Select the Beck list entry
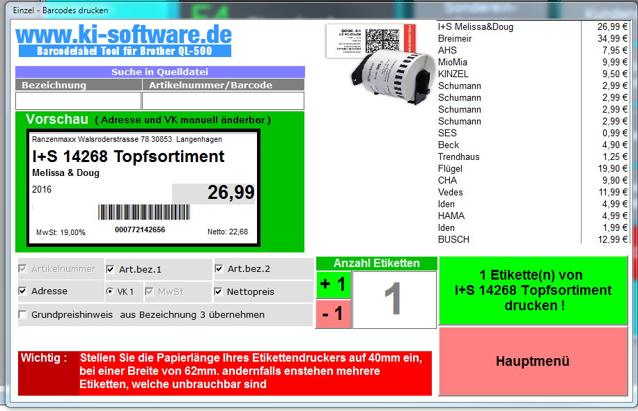 point(533,145)
